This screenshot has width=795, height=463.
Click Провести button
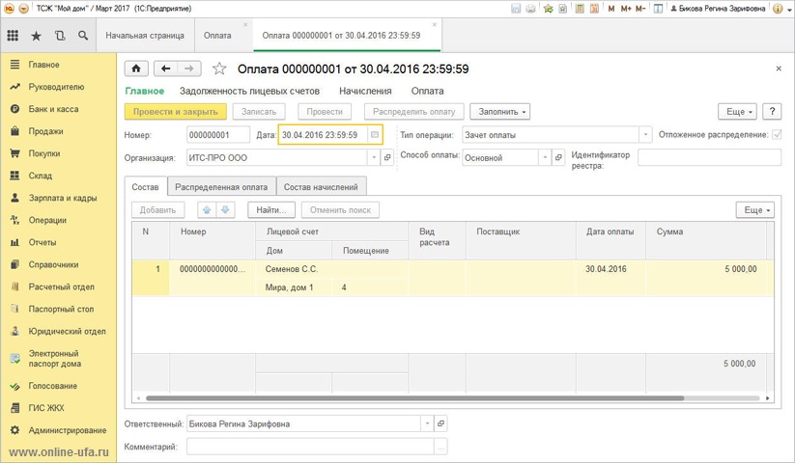pos(325,112)
